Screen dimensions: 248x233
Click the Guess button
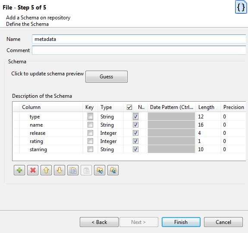tap(107, 77)
